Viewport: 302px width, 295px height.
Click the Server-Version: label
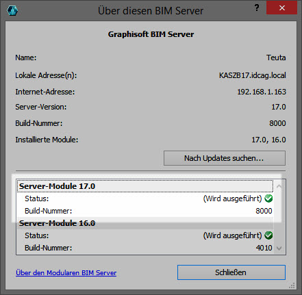click(x=41, y=107)
